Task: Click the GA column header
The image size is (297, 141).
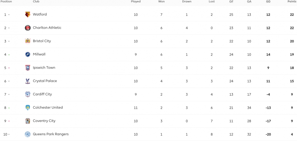Action: tap(249, 1)
